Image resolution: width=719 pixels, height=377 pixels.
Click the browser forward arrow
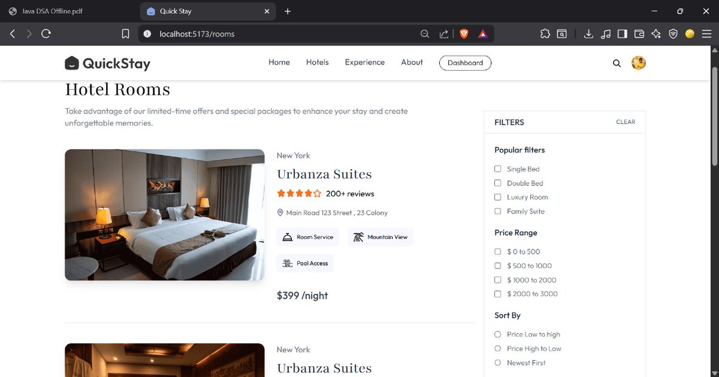click(29, 34)
